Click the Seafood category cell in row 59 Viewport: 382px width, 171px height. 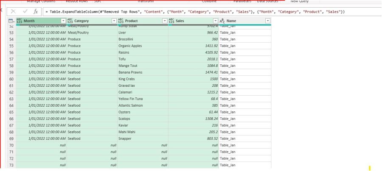pos(92,72)
